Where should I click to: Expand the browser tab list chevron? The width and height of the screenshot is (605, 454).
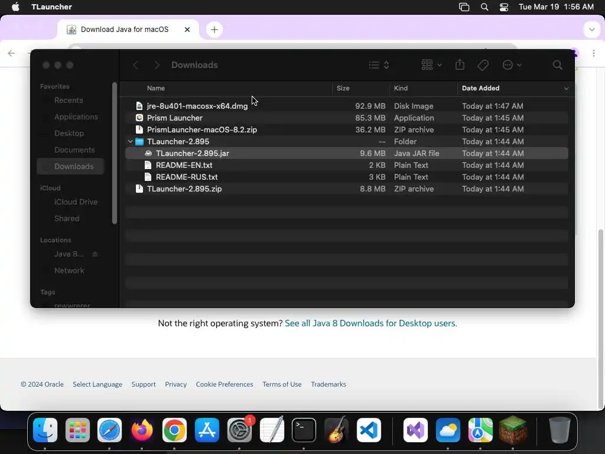(x=591, y=30)
